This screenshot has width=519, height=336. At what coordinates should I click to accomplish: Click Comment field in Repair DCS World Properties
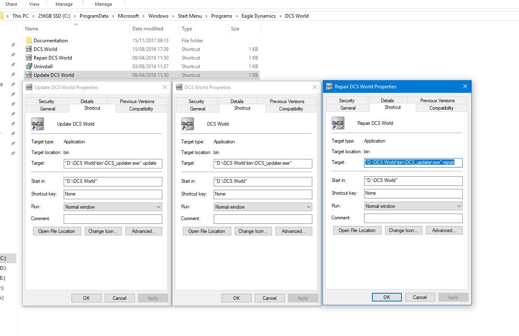tap(413, 218)
